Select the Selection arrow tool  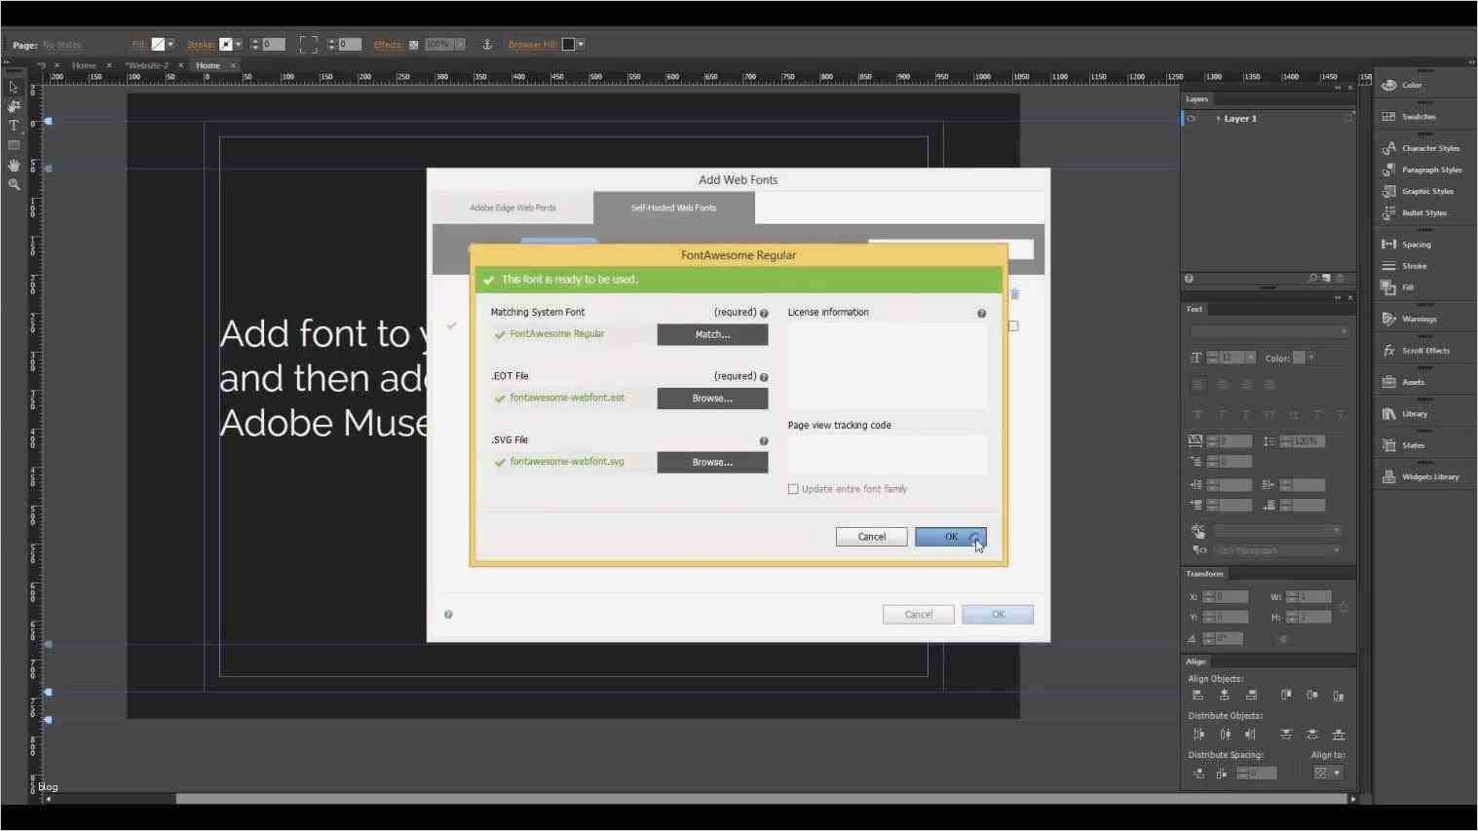[14, 87]
